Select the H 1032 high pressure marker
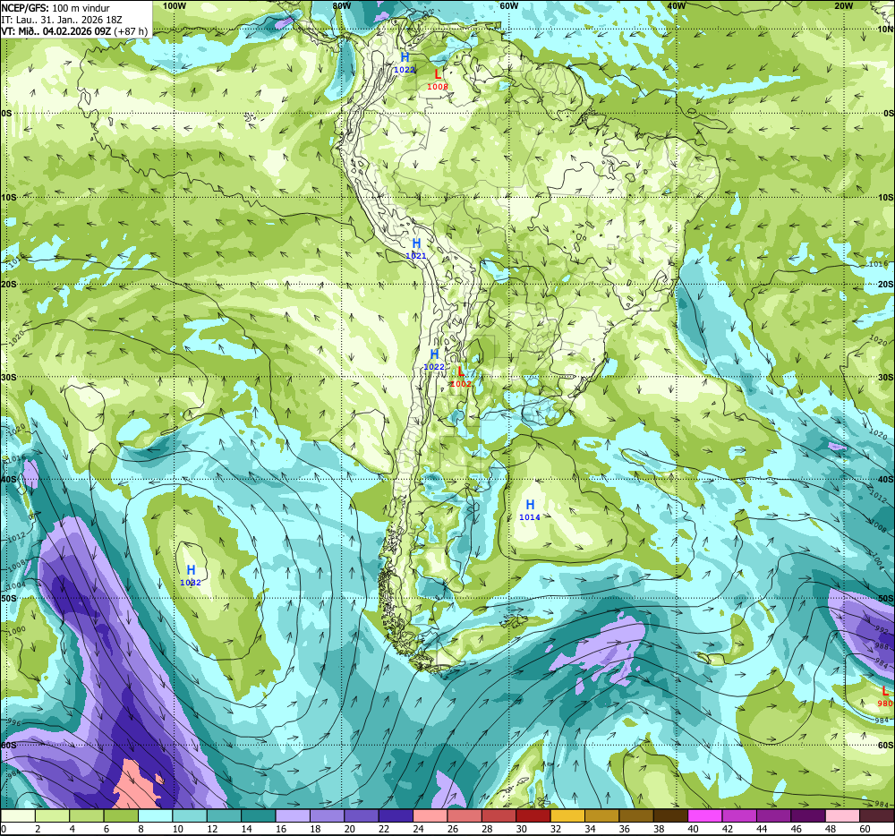The width and height of the screenshot is (895, 836). coord(191,576)
